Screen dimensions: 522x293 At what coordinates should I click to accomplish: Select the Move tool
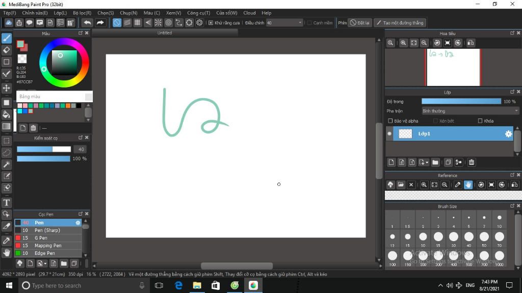[7, 88]
